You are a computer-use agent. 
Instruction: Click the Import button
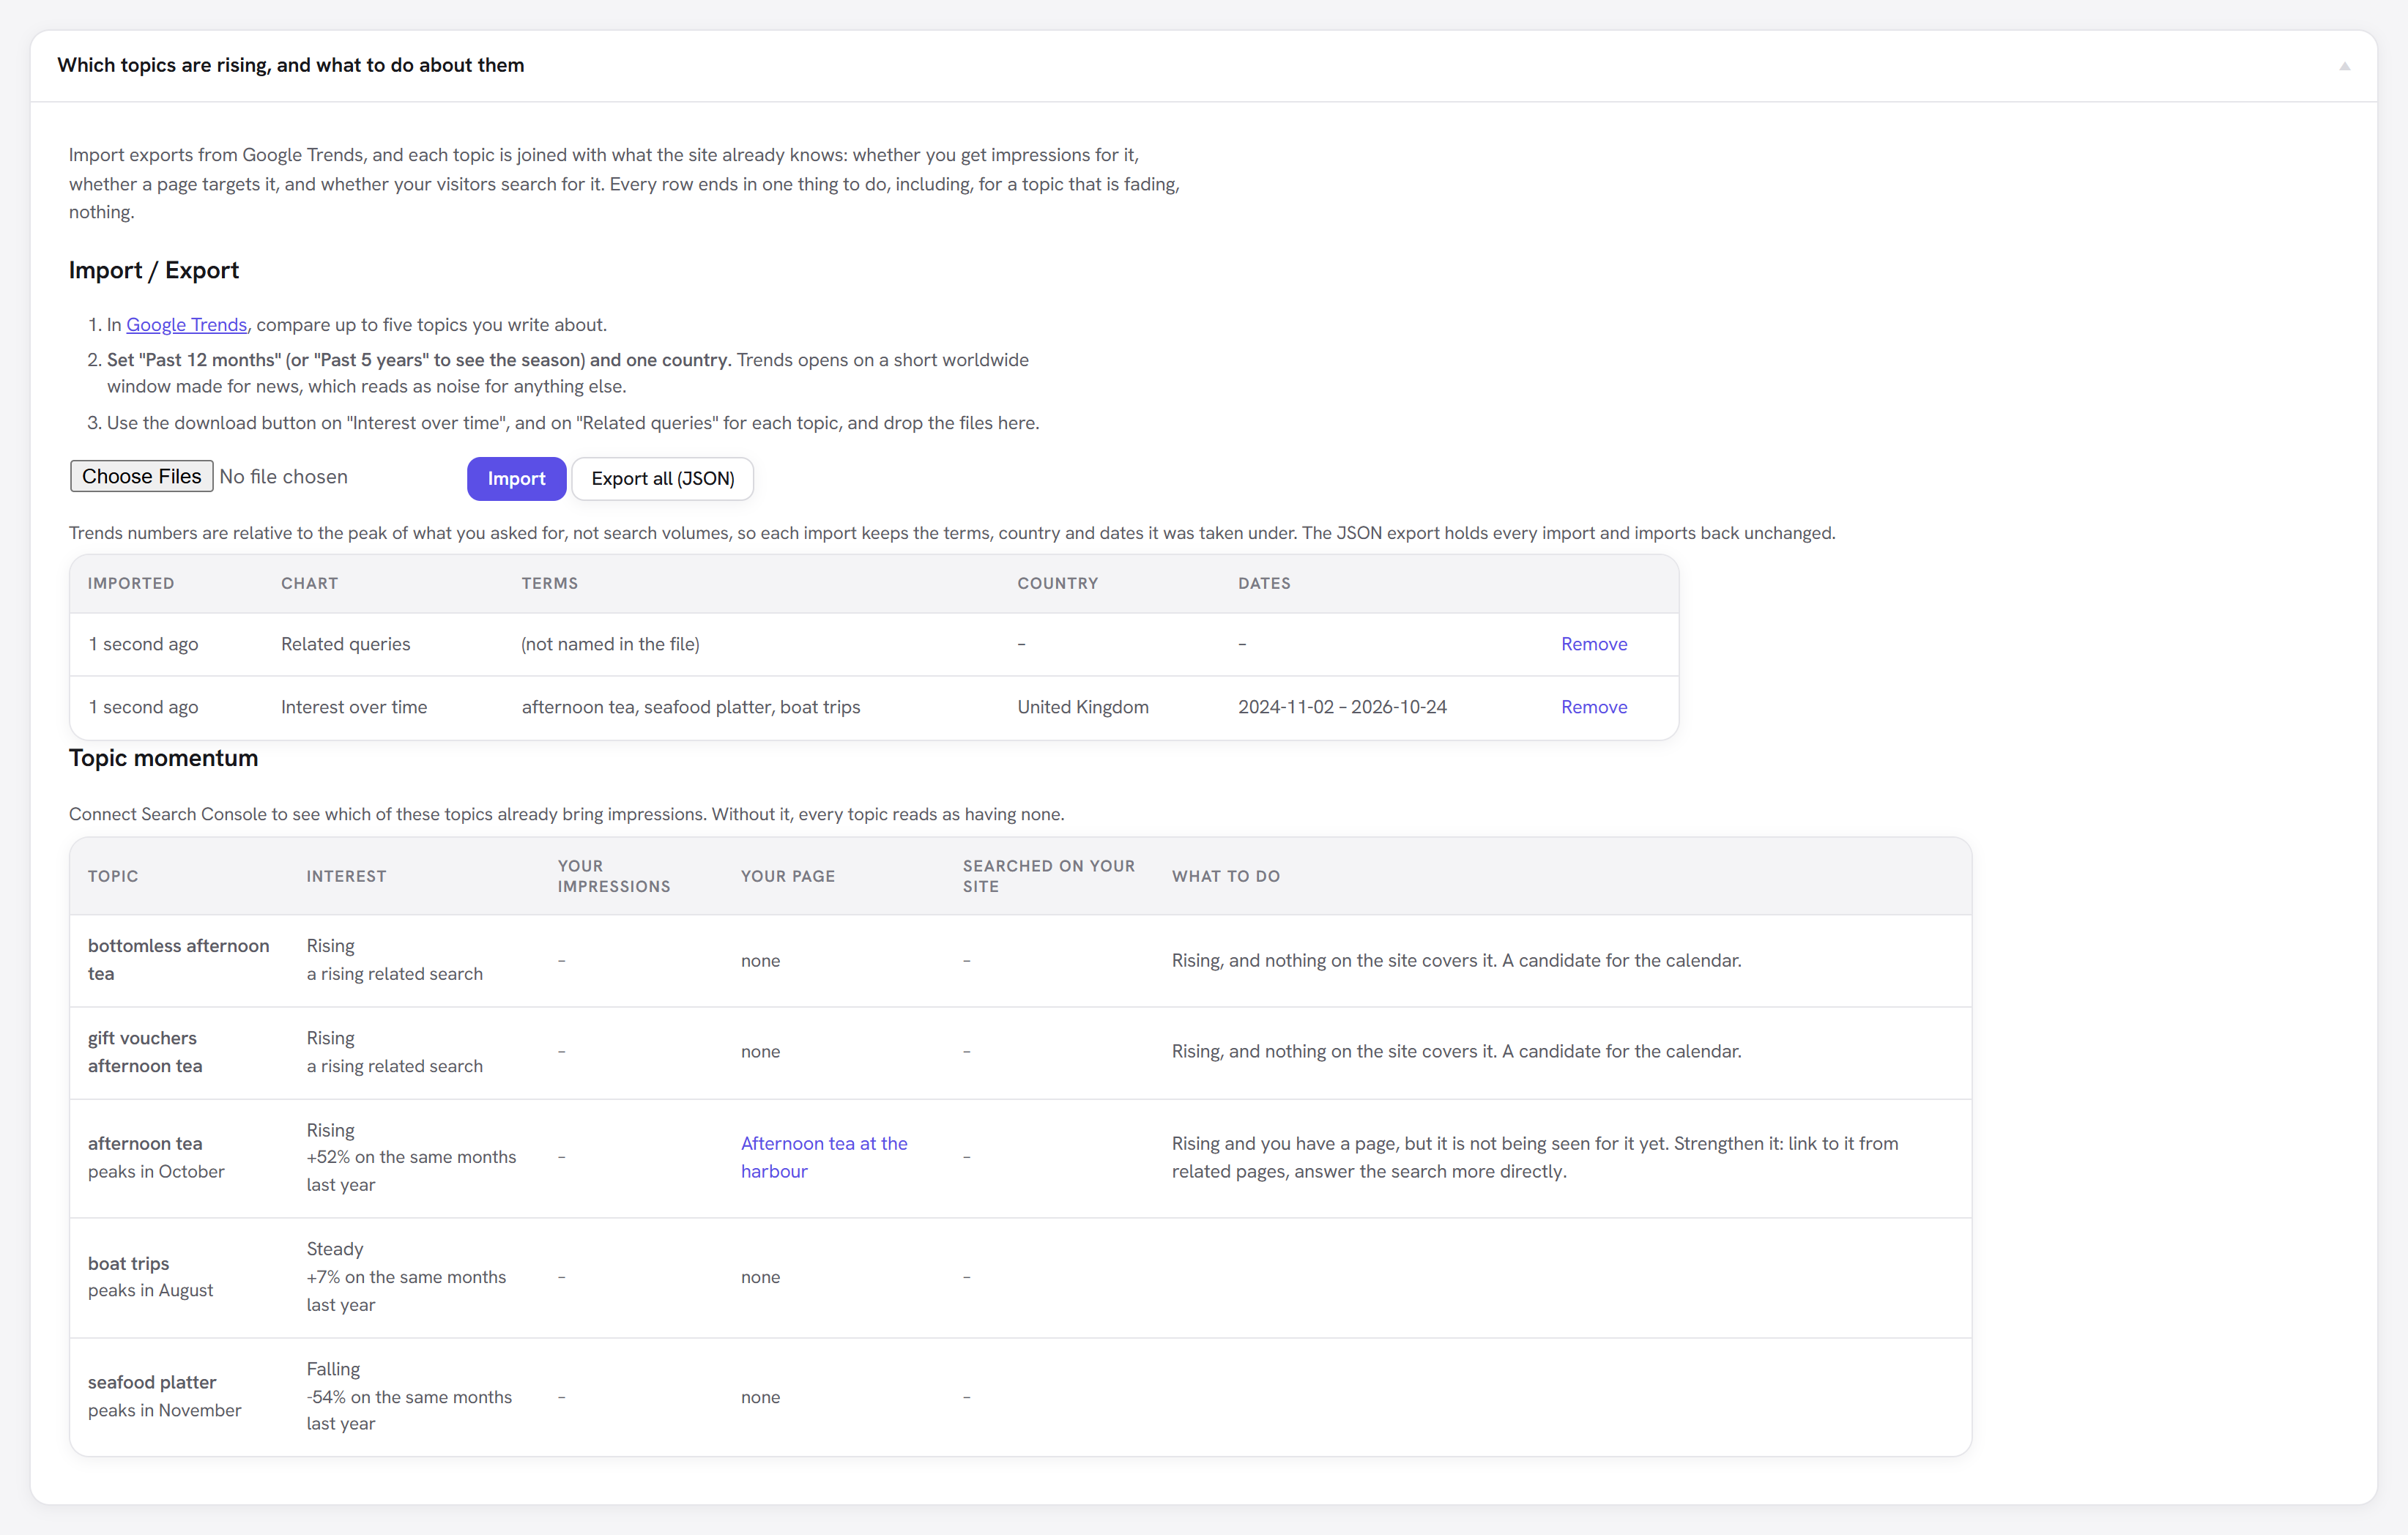(x=516, y=478)
